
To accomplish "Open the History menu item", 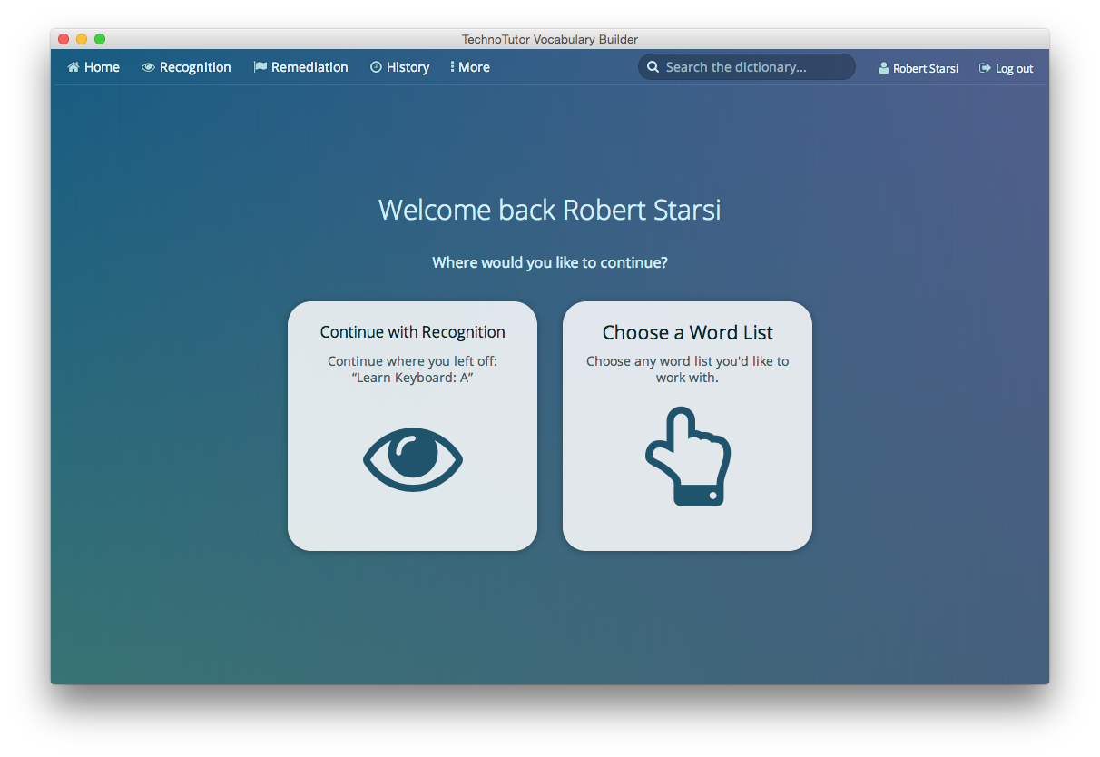I will pos(408,66).
